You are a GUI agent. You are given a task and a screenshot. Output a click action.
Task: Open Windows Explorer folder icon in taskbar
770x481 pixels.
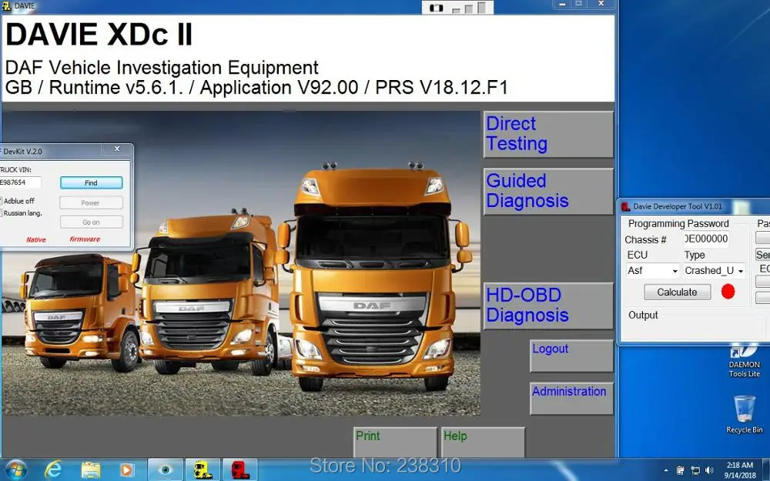coord(90,470)
